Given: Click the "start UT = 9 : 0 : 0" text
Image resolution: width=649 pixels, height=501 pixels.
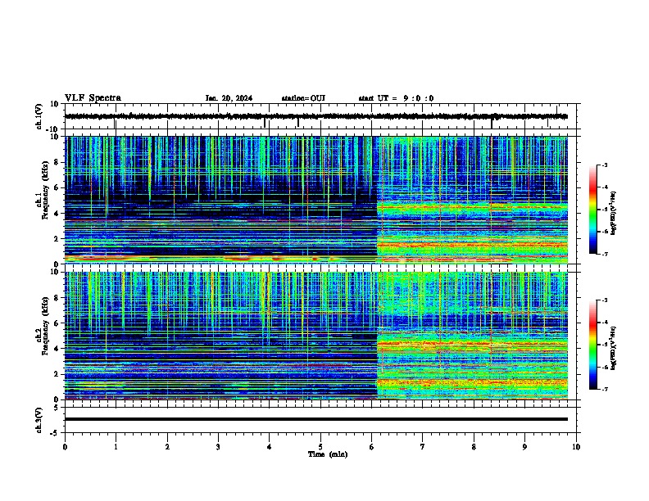Looking at the screenshot, I should point(396,98).
